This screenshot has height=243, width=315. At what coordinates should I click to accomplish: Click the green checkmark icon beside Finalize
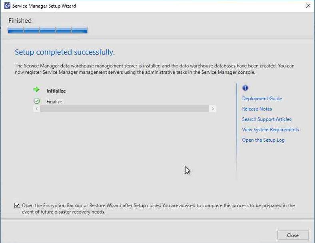pyautogui.click(x=37, y=101)
